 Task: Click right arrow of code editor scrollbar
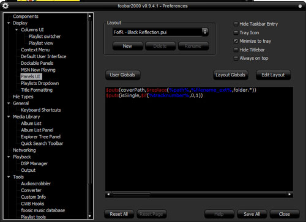point(289,194)
